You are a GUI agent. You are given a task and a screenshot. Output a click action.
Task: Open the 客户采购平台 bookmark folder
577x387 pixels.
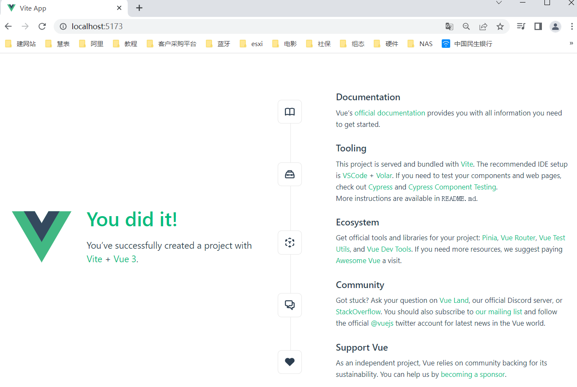pyautogui.click(x=172, y=44)
